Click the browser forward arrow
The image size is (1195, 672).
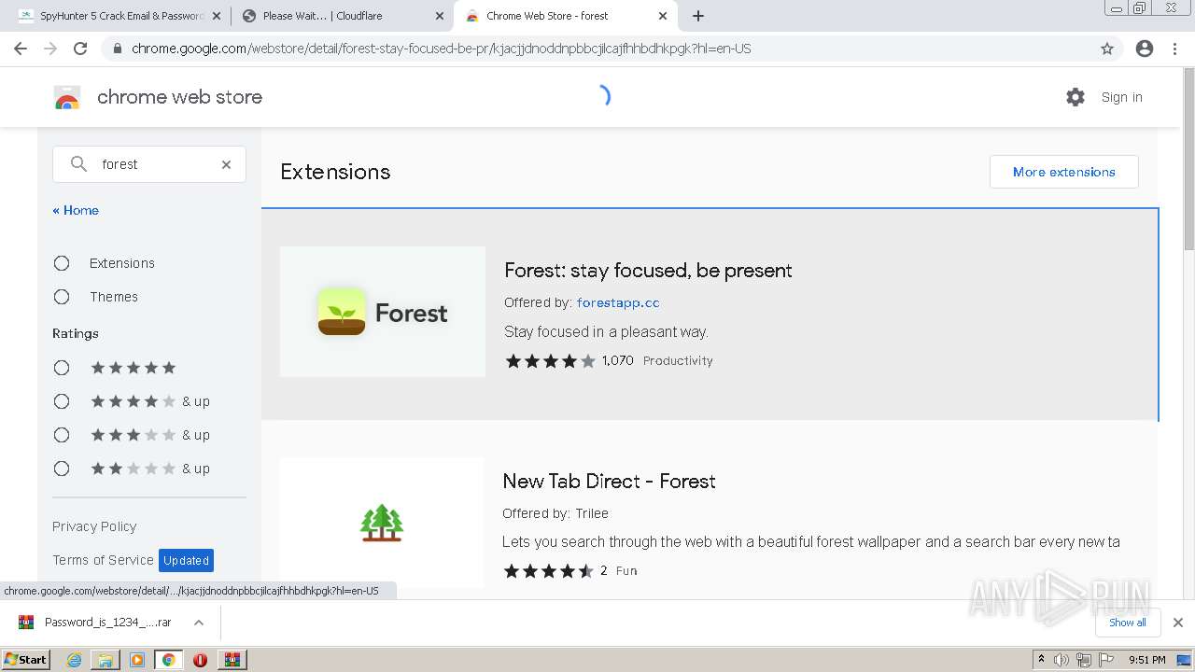coord(50,49)
